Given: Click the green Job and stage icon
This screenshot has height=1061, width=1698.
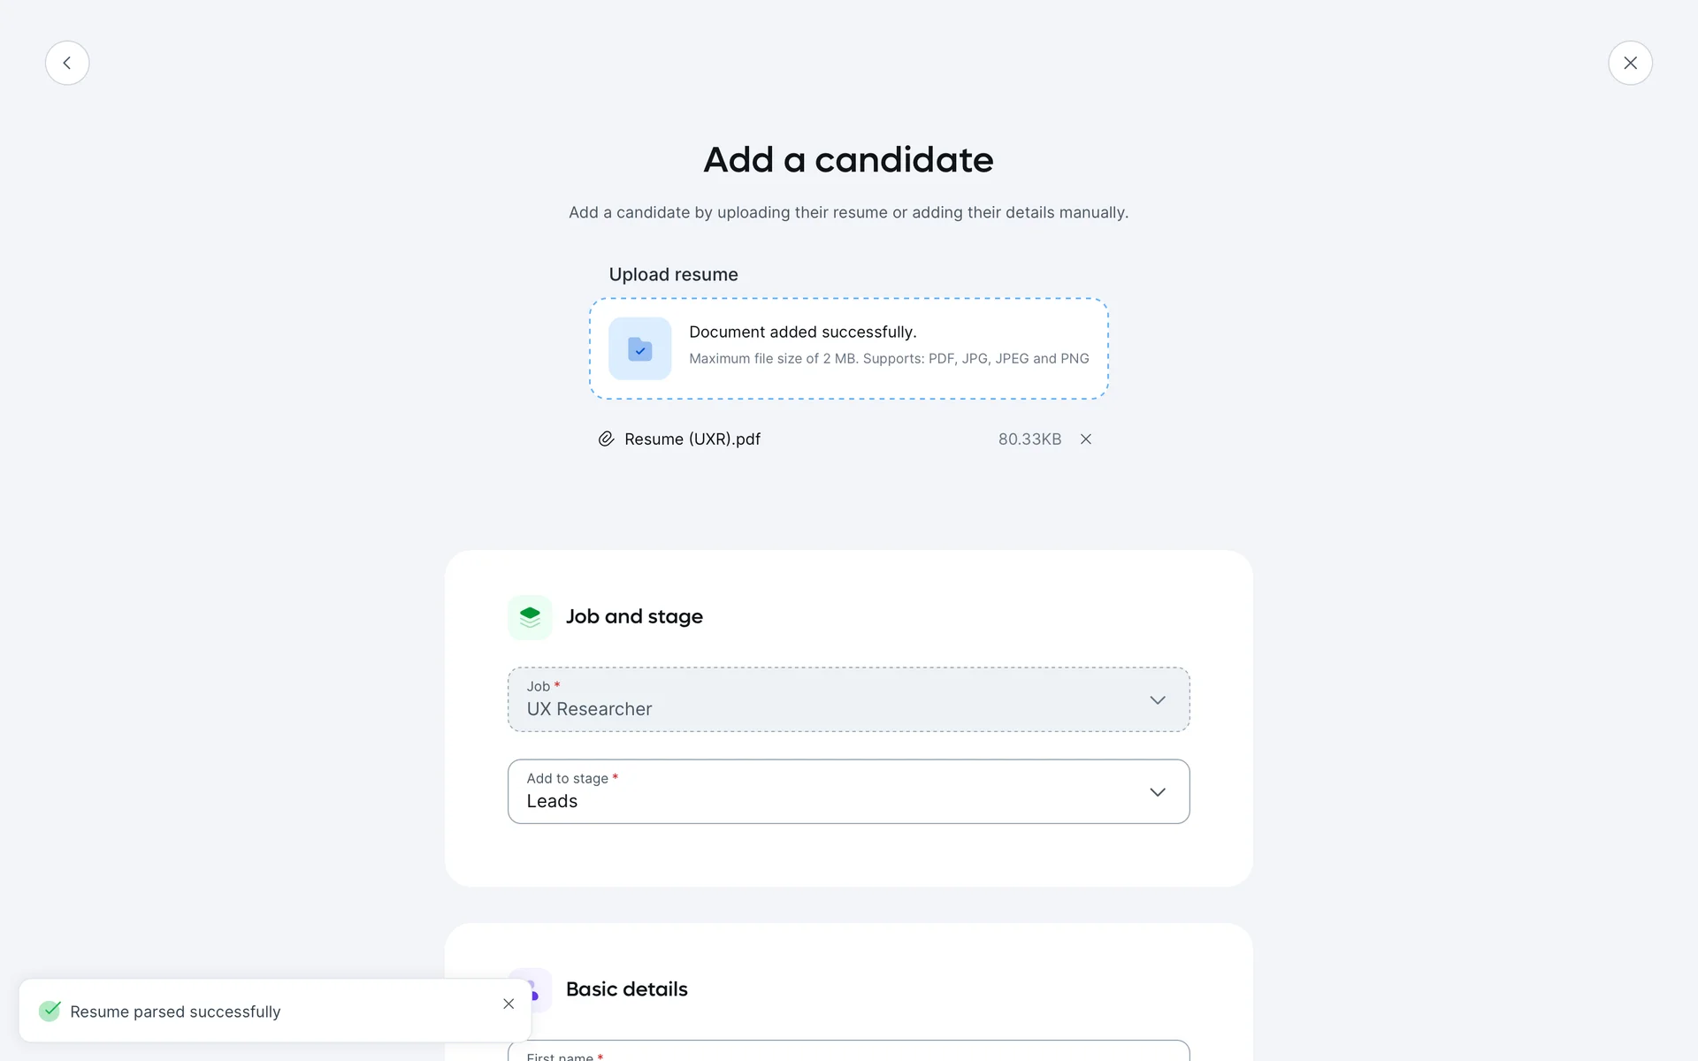Looking at the screenshot, I should coord(530,617).
